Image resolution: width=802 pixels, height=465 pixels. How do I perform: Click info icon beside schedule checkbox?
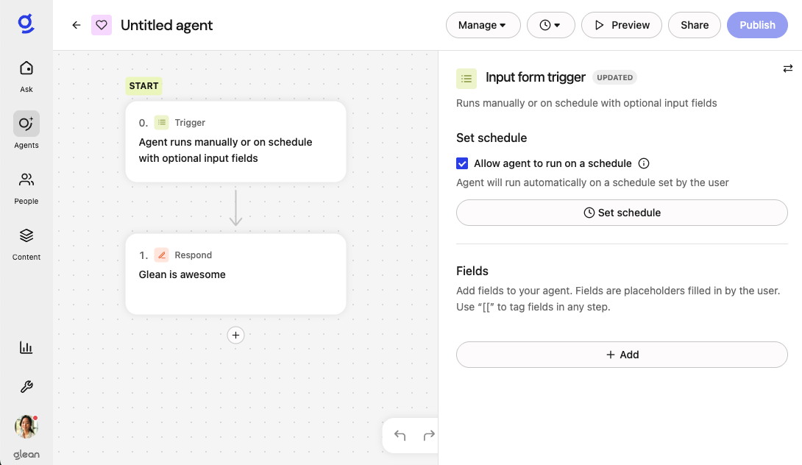point(644,163)
